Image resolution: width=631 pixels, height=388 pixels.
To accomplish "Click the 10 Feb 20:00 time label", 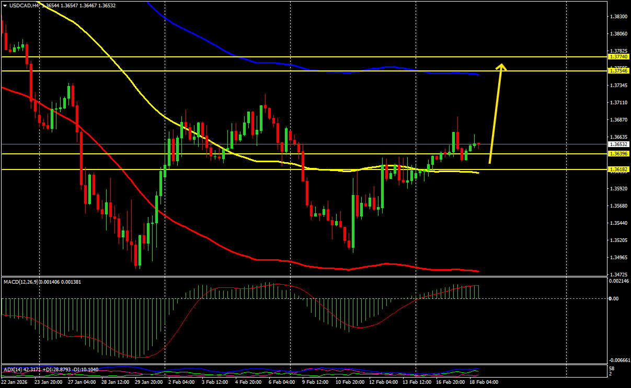I will 350,382.
